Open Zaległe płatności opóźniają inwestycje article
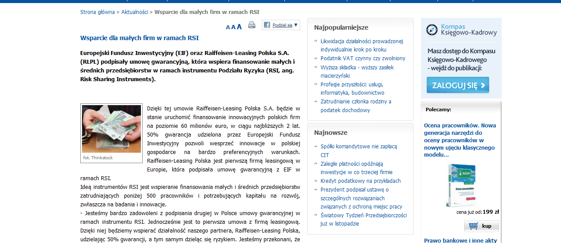The height and width of the screenshot is (243, 561). tap(356, 168)
